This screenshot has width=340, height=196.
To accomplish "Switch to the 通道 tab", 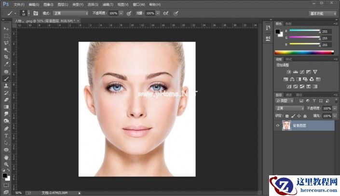I will (288, 95).
